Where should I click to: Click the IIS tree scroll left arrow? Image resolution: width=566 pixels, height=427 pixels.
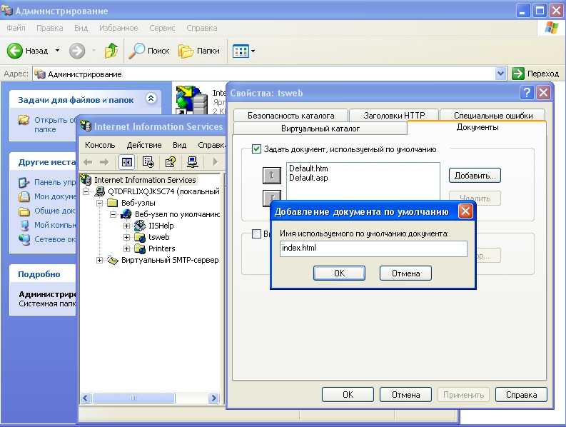point(85,398)
